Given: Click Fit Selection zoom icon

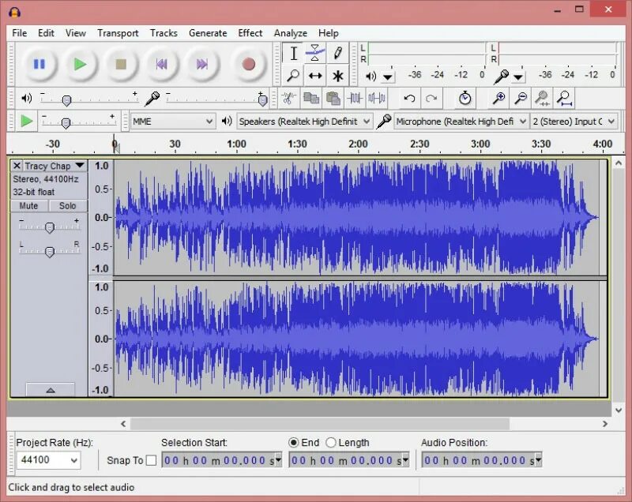Looking at the screenshot, I should 542,98.
